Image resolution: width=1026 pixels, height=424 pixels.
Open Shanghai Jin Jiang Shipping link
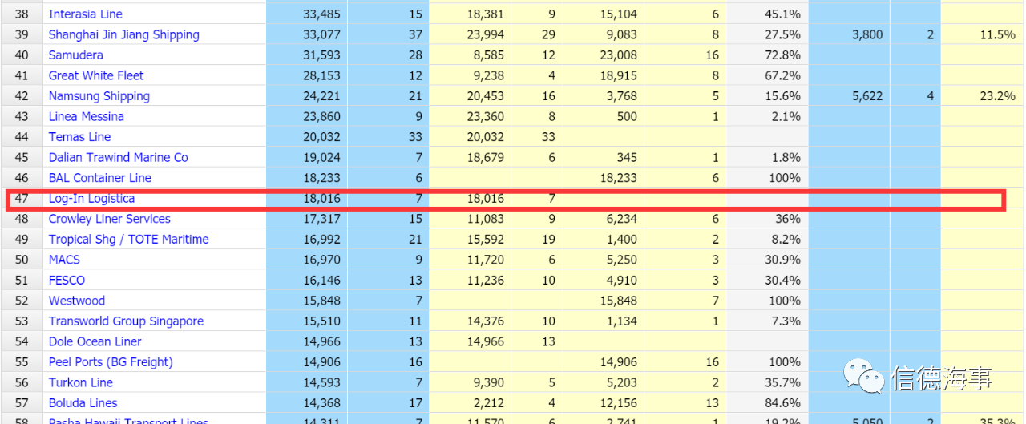124,34
